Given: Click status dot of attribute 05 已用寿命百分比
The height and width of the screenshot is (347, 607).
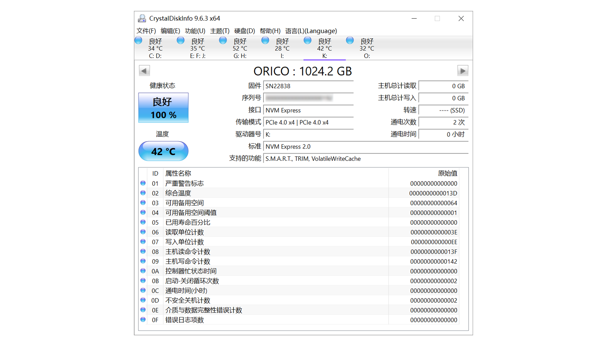Looking at the screenshot, I should 143,222.
